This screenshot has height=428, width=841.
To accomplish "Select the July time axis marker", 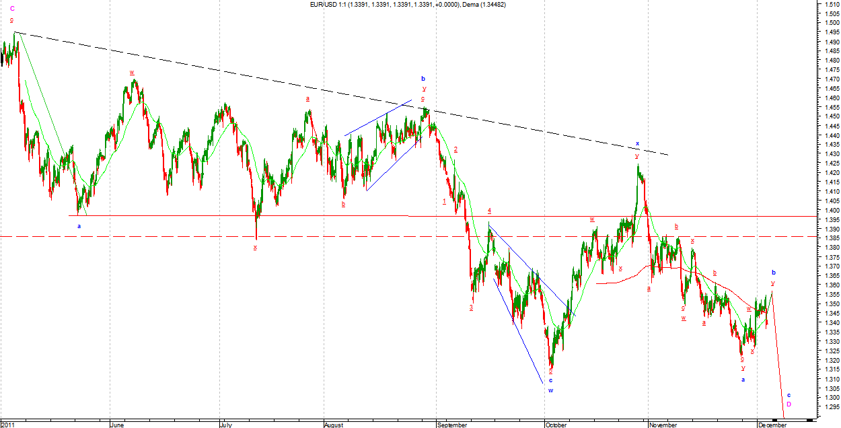I will tap(228, 425).
